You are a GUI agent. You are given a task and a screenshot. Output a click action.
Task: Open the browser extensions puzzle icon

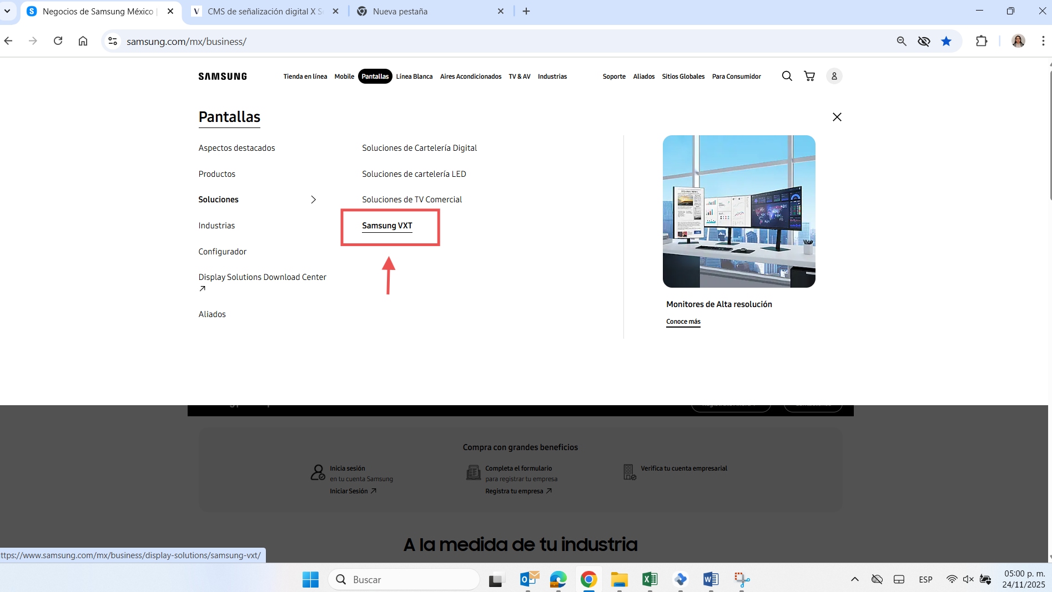pos(981,41)
